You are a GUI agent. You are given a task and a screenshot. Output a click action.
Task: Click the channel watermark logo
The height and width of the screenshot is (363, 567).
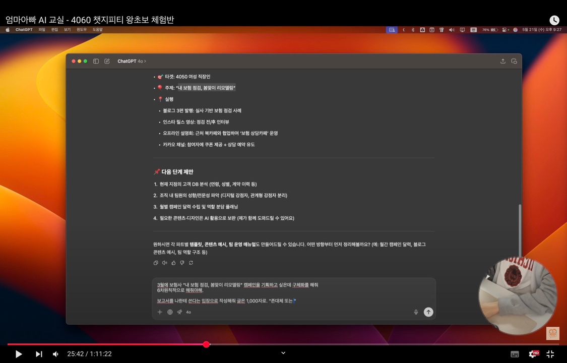(552, 333)
